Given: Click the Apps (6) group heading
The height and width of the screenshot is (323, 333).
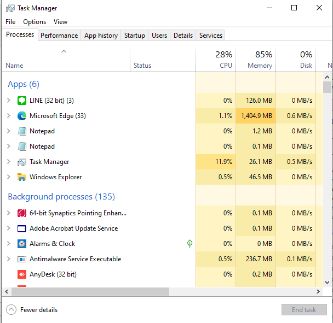Looking at the screenshot, I should (24, 84).
